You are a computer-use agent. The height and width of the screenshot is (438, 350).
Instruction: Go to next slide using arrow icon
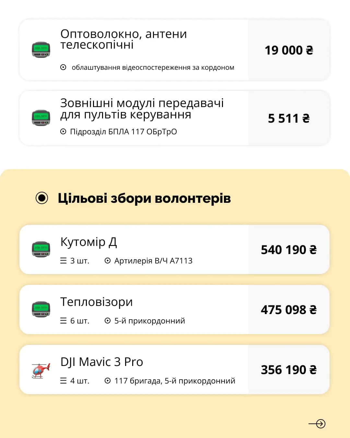pos(317,424)
